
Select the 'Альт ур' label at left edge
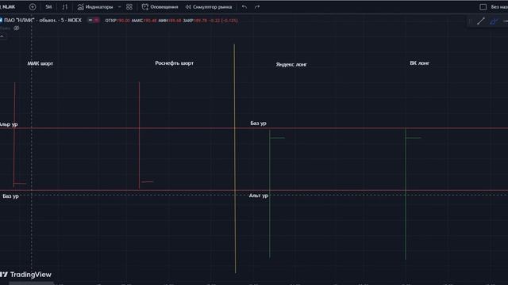(x=9, y=124)
